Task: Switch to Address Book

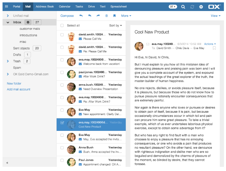Action: pyautogui.click(x=45, y=7)
